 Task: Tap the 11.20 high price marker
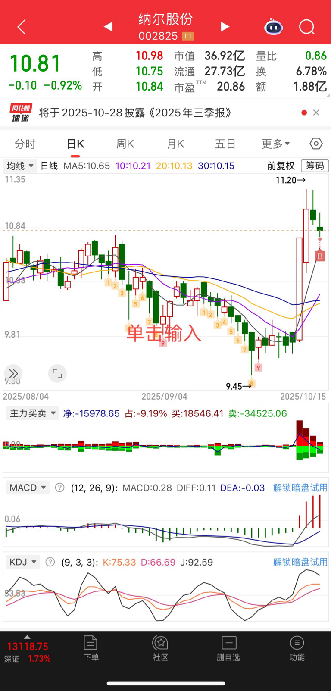pos(291,180)
